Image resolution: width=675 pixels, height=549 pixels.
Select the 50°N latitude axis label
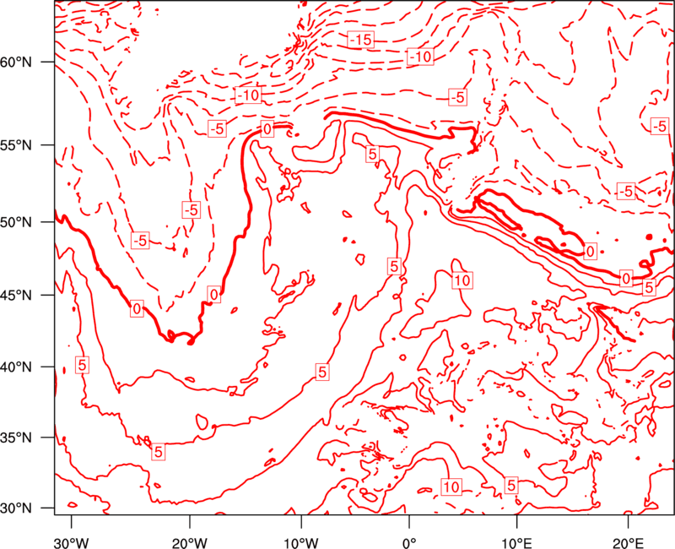pyautogui.click(x=16, y=222)
